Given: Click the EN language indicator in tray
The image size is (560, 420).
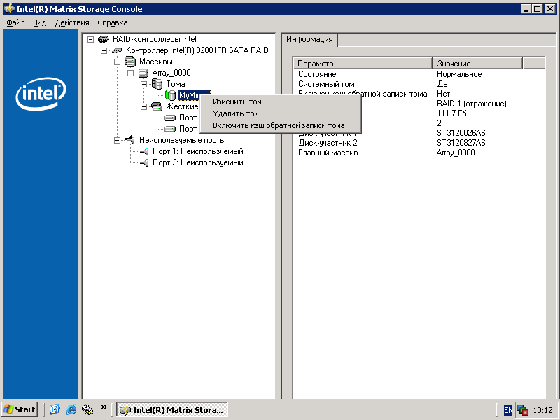Looking at the screenshot, I should pos(508,410).
